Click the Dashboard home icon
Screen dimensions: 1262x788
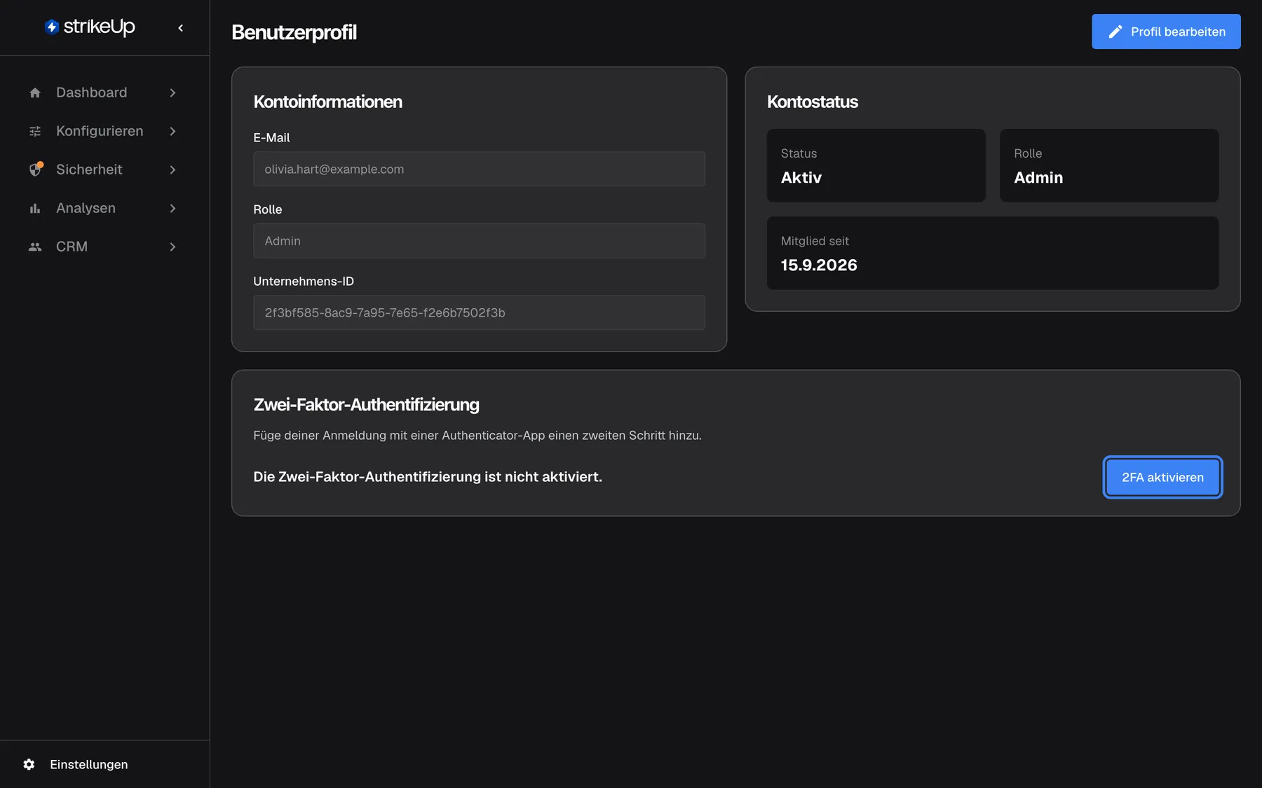tap(35, 92)
